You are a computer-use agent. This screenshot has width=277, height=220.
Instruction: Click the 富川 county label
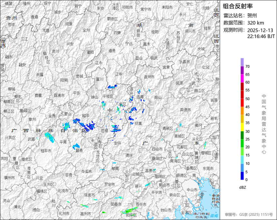[x=100, y=79]
